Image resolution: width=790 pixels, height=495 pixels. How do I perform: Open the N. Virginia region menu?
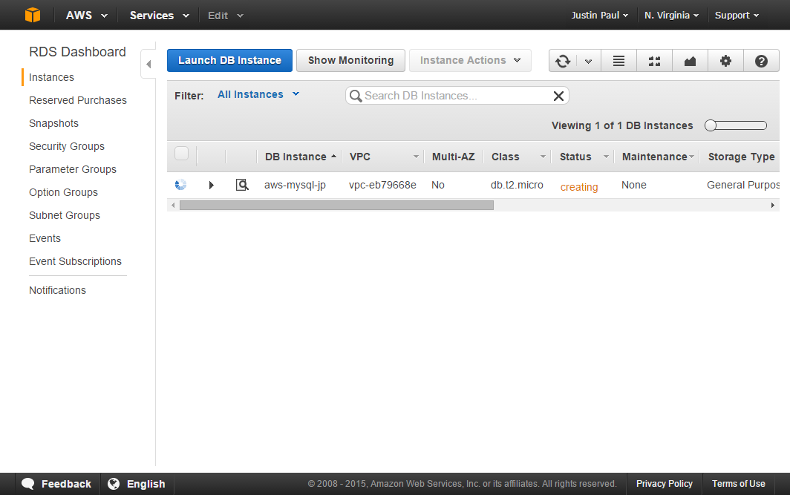671,15
